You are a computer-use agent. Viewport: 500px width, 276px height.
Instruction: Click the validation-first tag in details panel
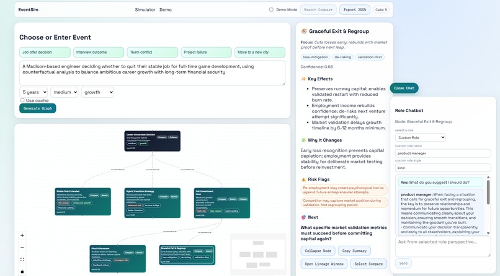[370, 57]
